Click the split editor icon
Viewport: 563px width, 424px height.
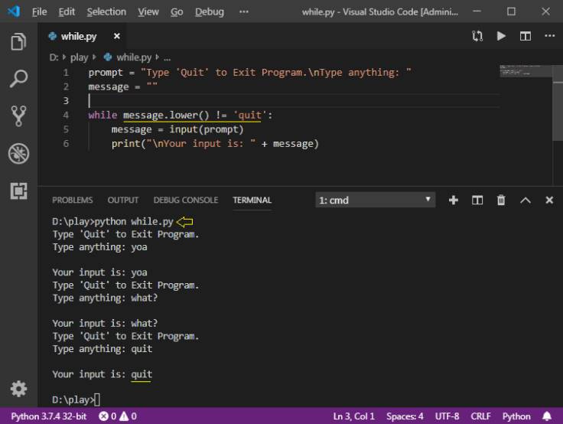click(x=526, y=36)
